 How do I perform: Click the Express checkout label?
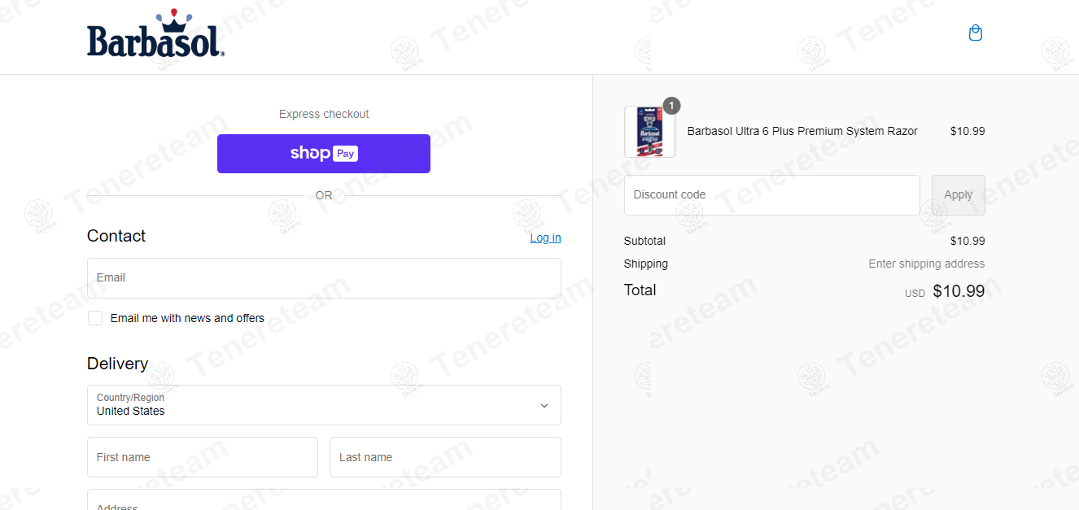pyautogui.click(x=324, y=114)
